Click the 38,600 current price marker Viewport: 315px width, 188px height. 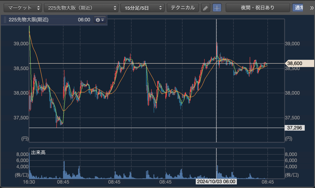299,63
